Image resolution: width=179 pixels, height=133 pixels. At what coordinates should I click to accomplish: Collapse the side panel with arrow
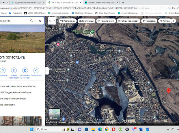coord(47,71)
